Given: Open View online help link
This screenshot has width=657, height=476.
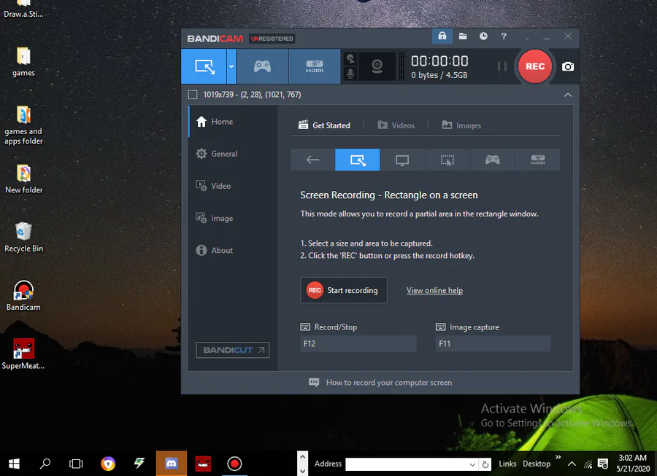Looking at the screenshot, I should tap(434, 290).
